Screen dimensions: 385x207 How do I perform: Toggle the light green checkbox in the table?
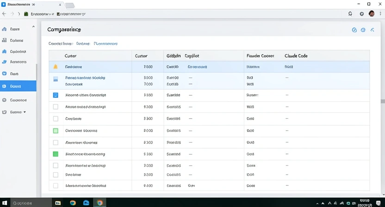point(56,131)
